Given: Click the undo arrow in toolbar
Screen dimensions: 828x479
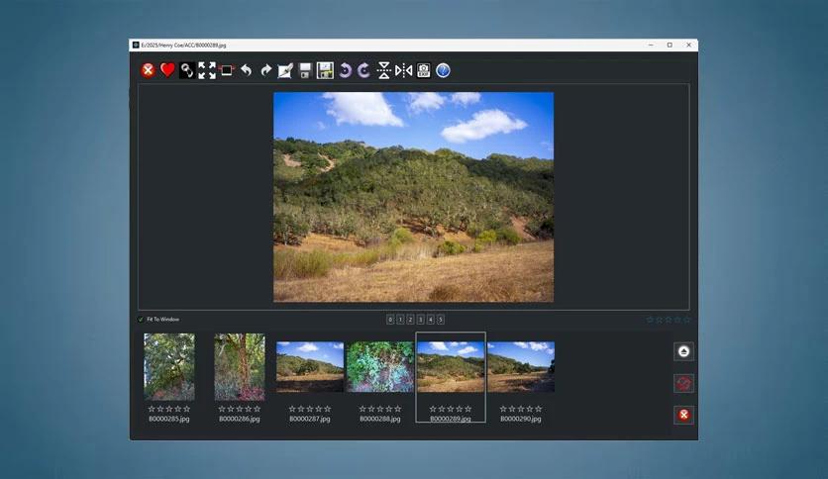Looking at the screenshot, I should 247,70.
